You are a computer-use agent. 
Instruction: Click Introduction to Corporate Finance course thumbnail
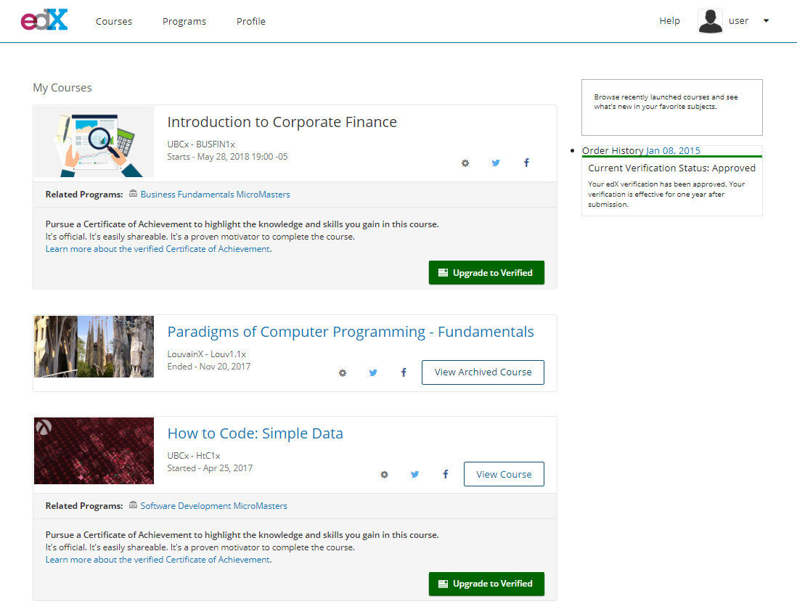tap(94, 142)
